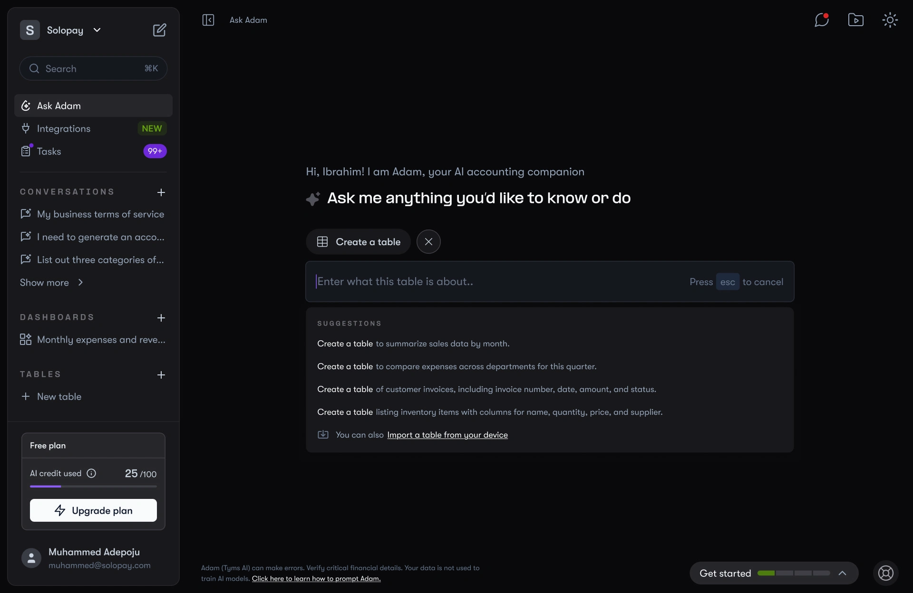Click the new chat compose icon
Viewport: 913px width, 593px height.
159,30
